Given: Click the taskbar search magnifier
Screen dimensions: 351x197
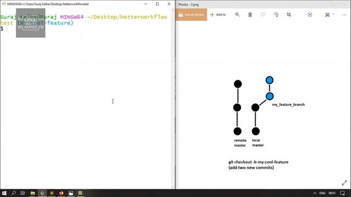Looking at the screenshot, I should click(14, 193).
